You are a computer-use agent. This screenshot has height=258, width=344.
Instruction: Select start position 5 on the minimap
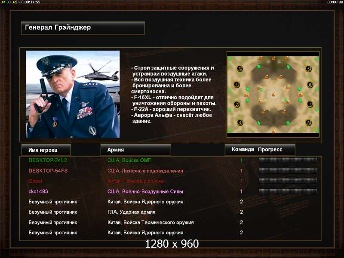(x=308, y=69)
